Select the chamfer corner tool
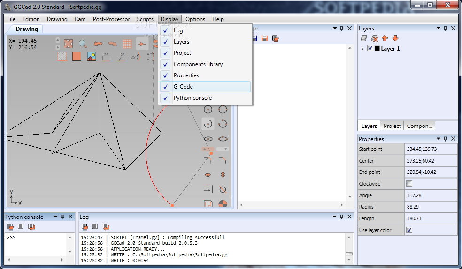The height and width of the screenshot is (269, 462). [x=223, y=160]
